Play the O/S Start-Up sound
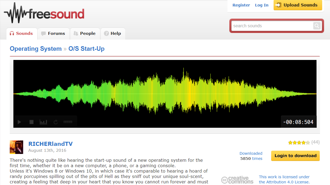Image resolution: width=330 pixels, height=185 pixels. point(19,122)
